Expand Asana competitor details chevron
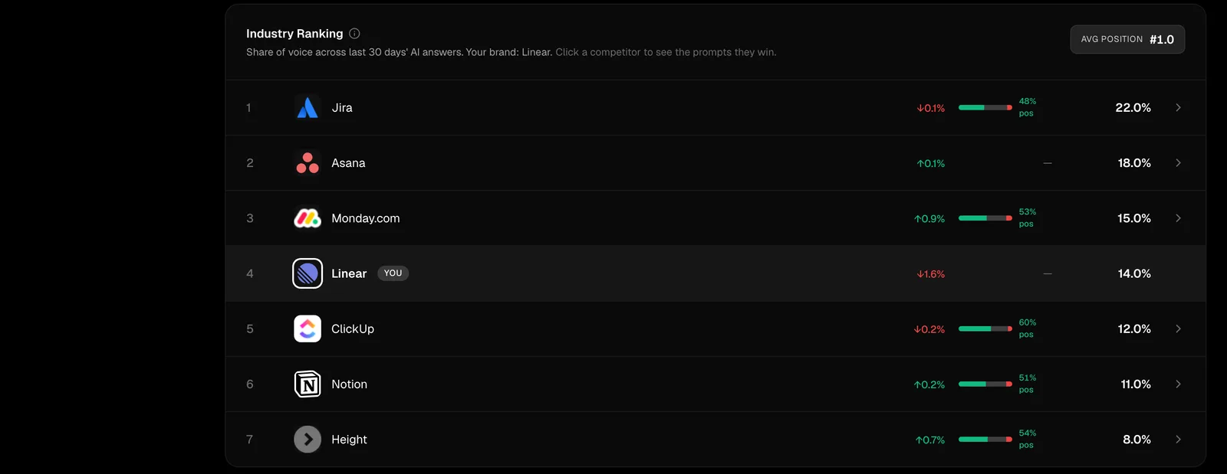This screenshot has height=474, width=1227. pos(1179,163)
